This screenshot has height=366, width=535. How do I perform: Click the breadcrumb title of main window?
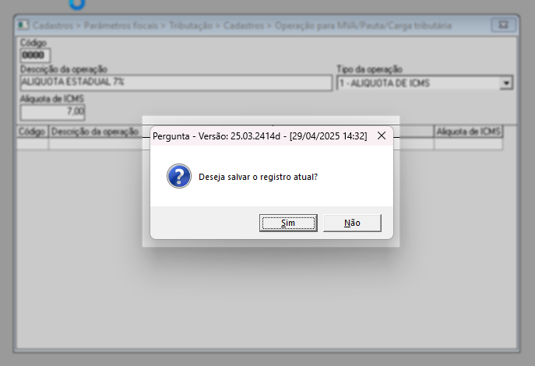pyautogui.click(x=242, y=26)
